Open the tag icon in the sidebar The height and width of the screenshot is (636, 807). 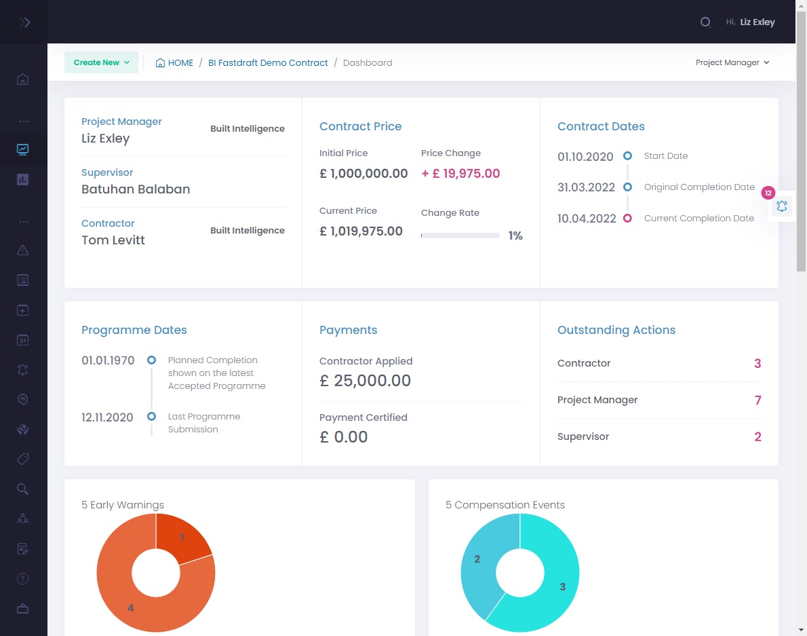[x=22, y=459]
